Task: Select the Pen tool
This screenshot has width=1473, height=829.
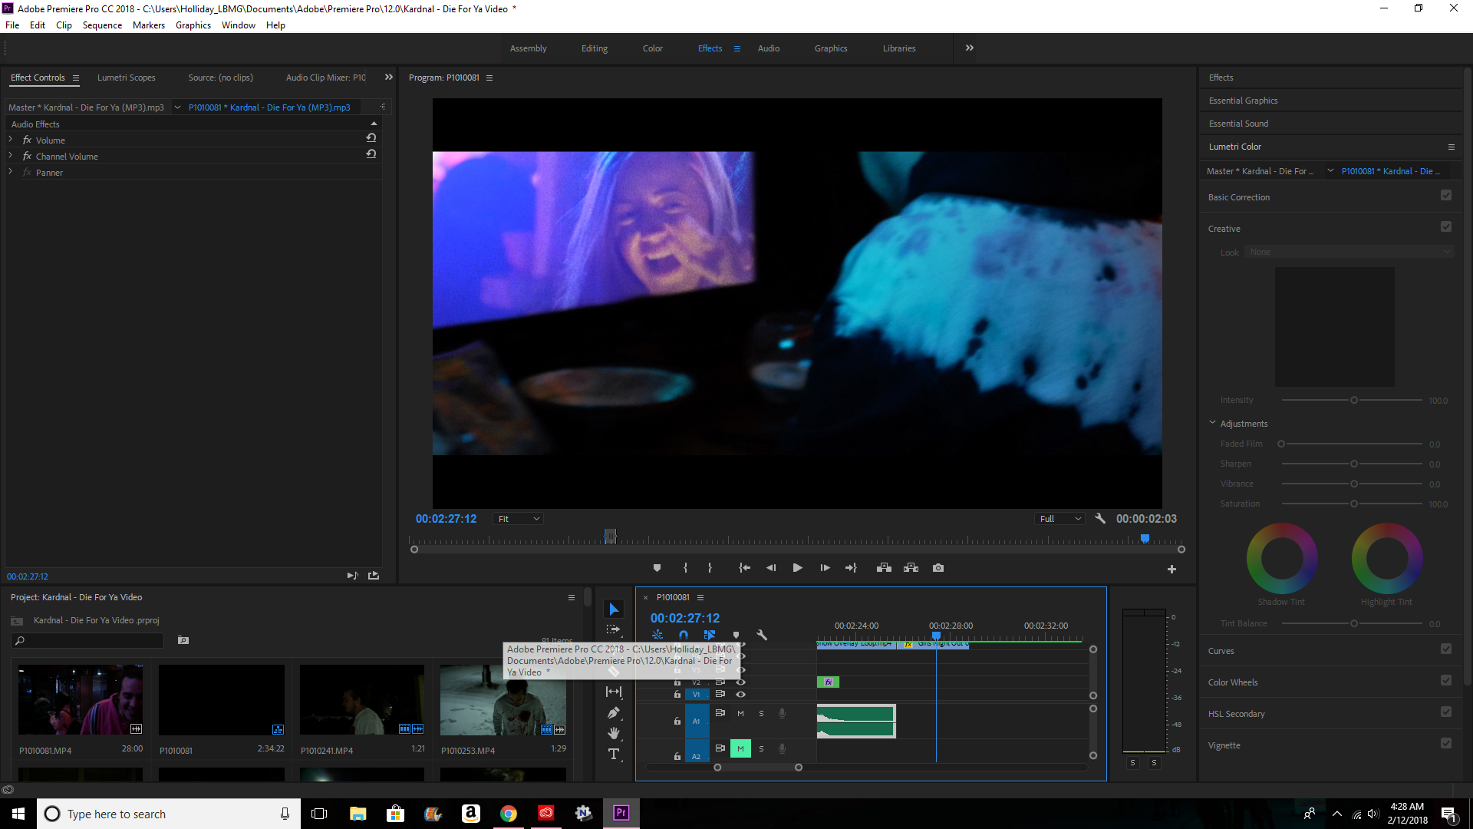Action: [x=614, y=713]
